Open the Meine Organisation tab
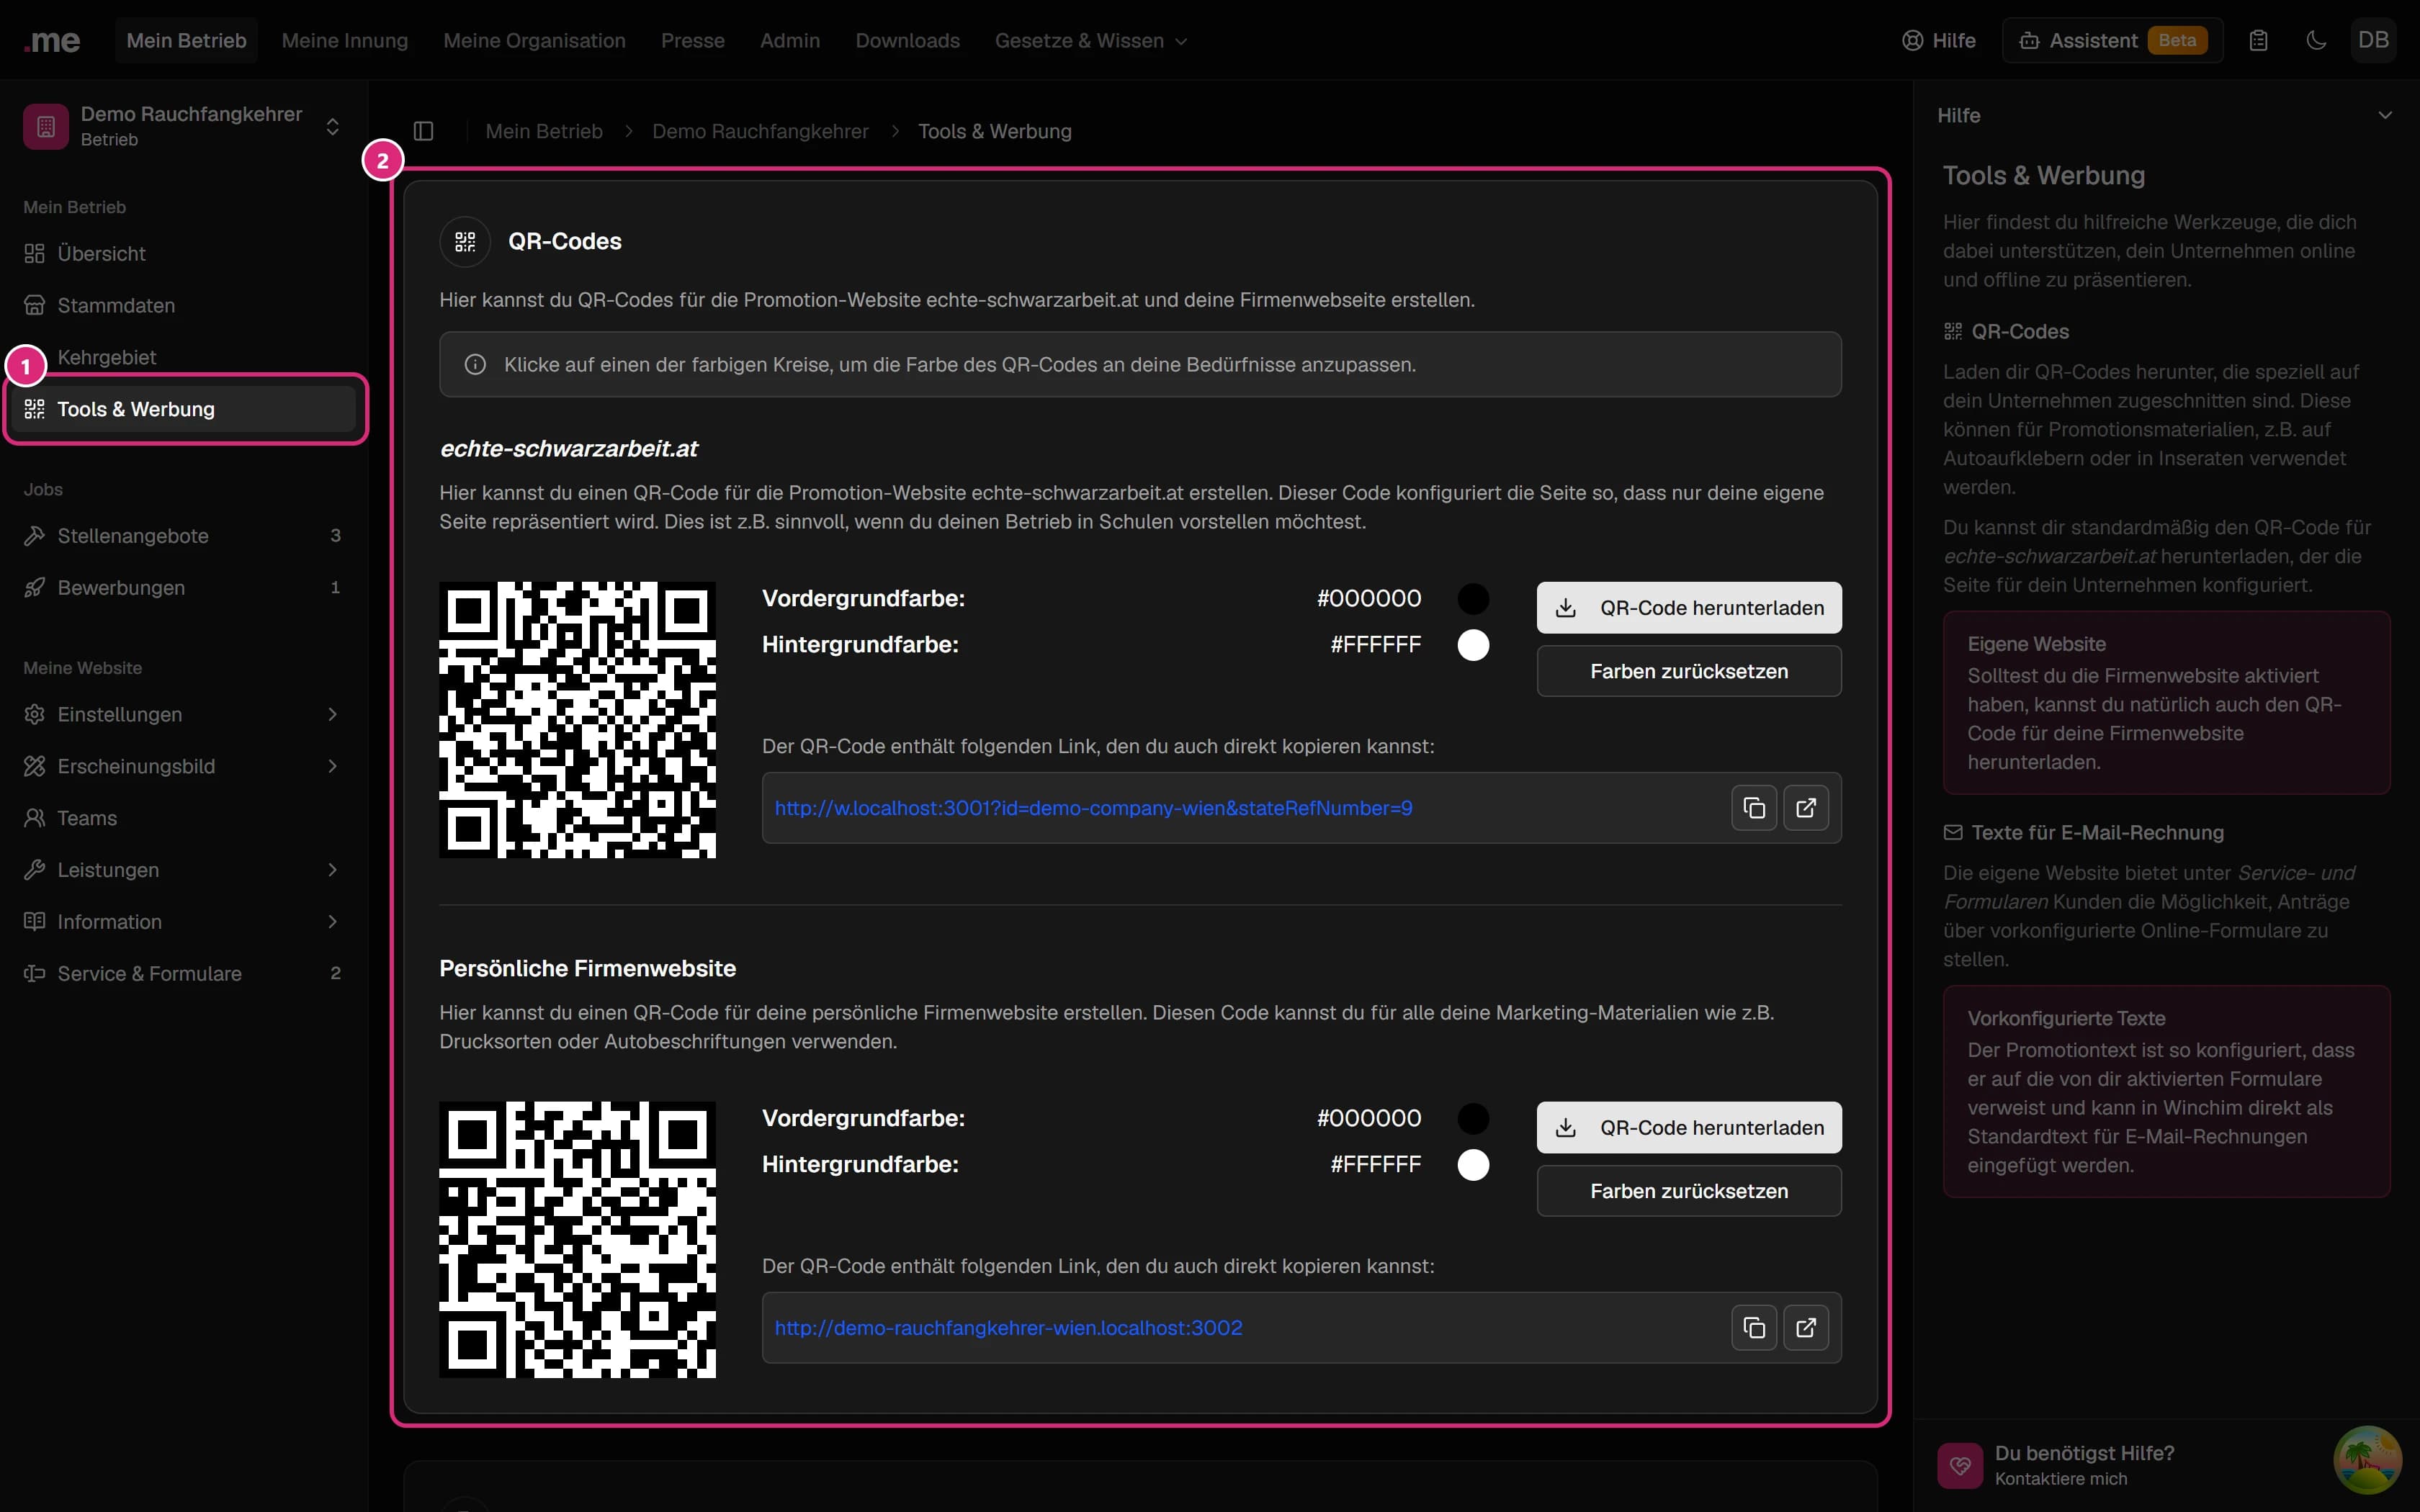 click(x=534, y=41)
